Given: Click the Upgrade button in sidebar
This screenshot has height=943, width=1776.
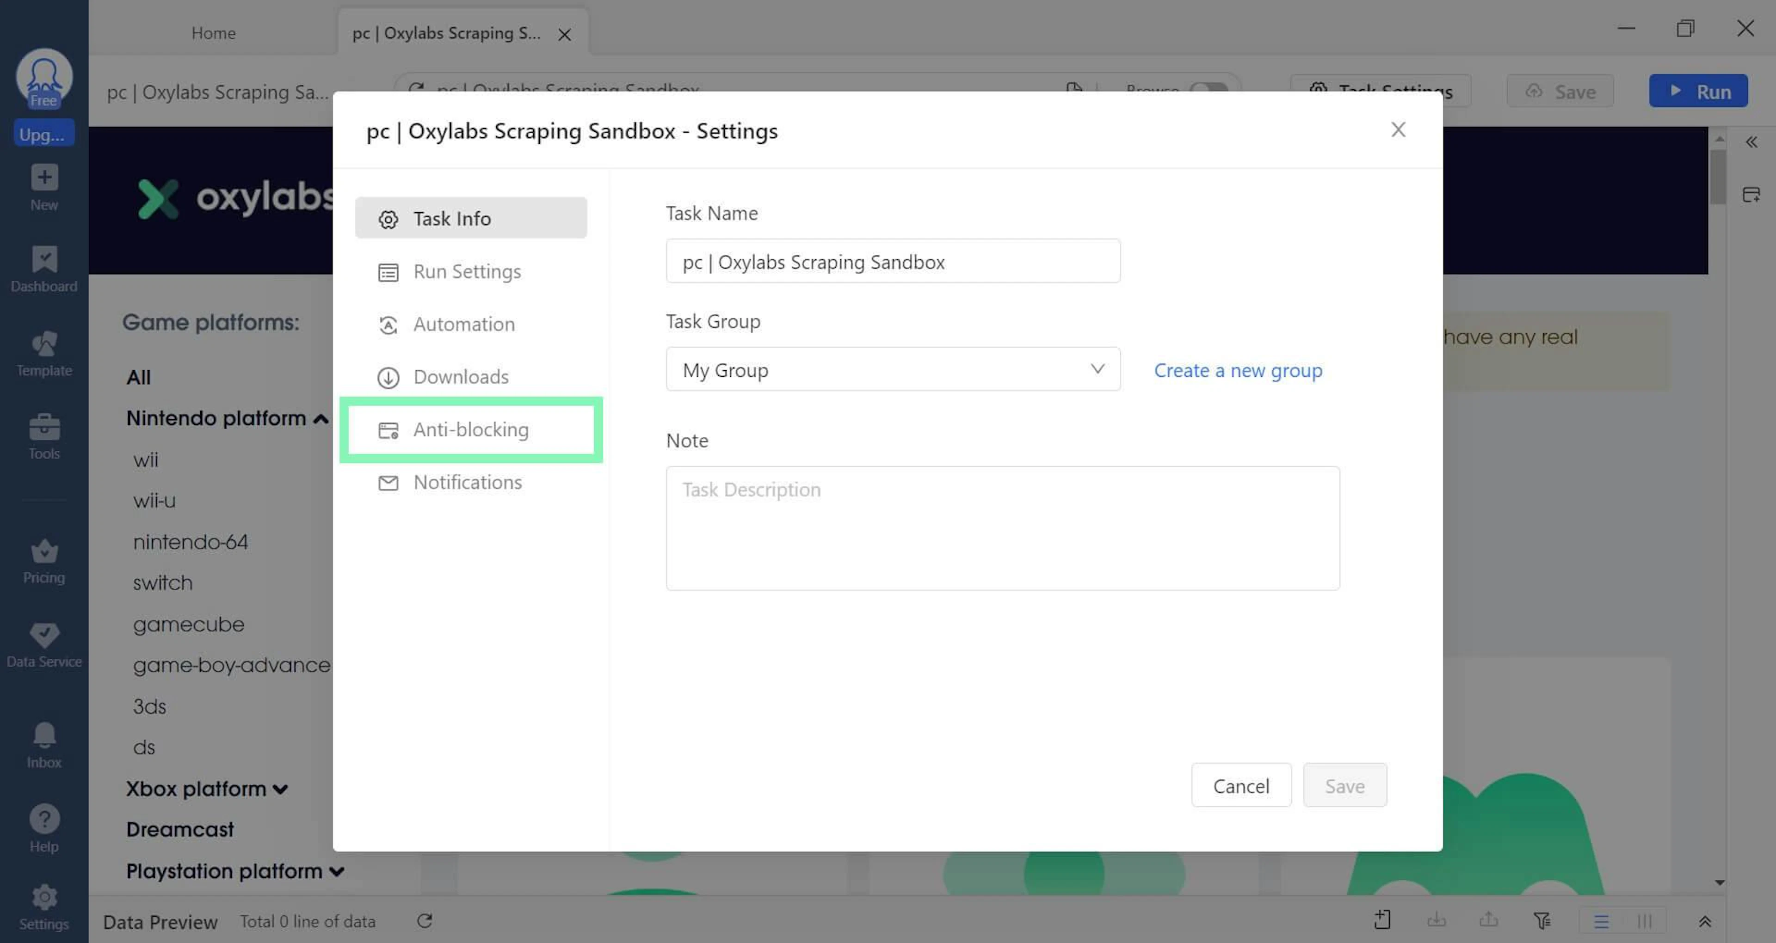Looking at the screenshot, I should (44, 134).
